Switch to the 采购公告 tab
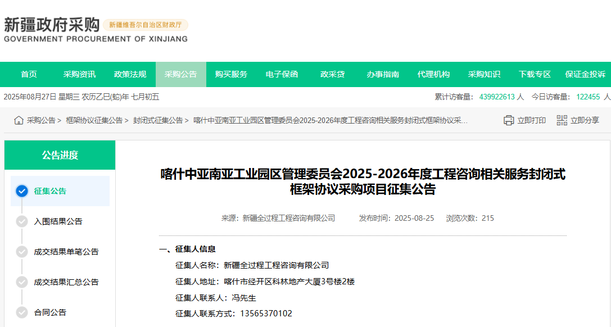This screenshot has height=327, width=611. [x=181, y=74]
